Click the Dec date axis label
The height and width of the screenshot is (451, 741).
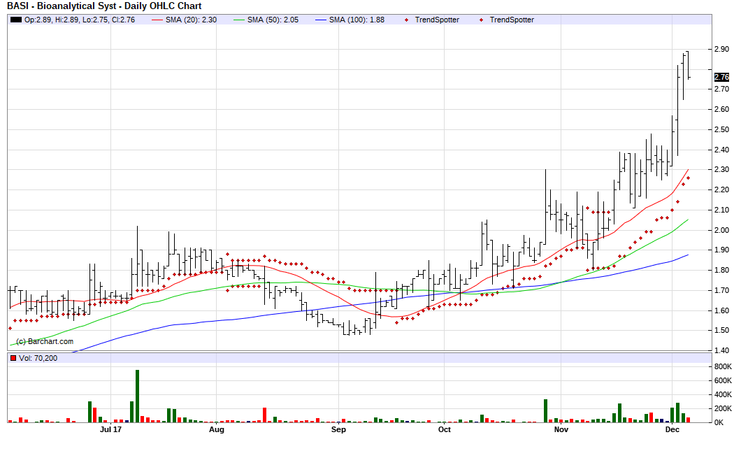672,429
